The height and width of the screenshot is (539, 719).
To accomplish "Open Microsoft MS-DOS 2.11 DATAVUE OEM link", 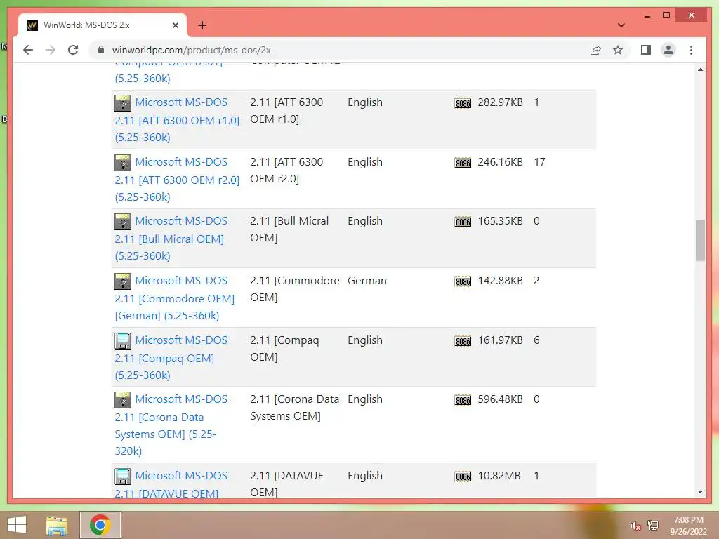I will pos(171,484).
